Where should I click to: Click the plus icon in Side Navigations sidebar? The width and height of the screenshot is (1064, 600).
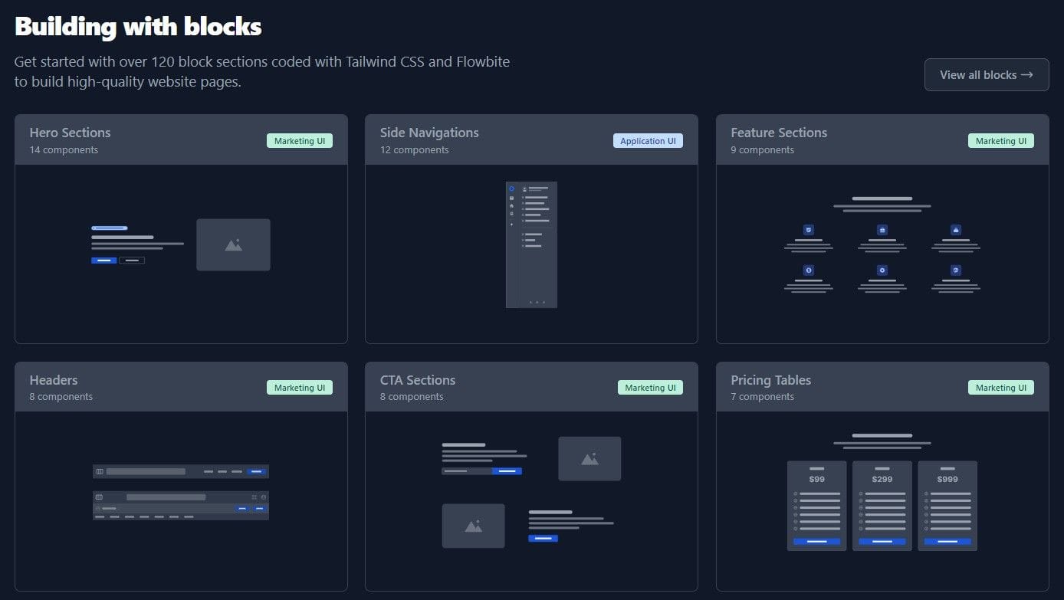pyautogui.click(x=511, y=225)
